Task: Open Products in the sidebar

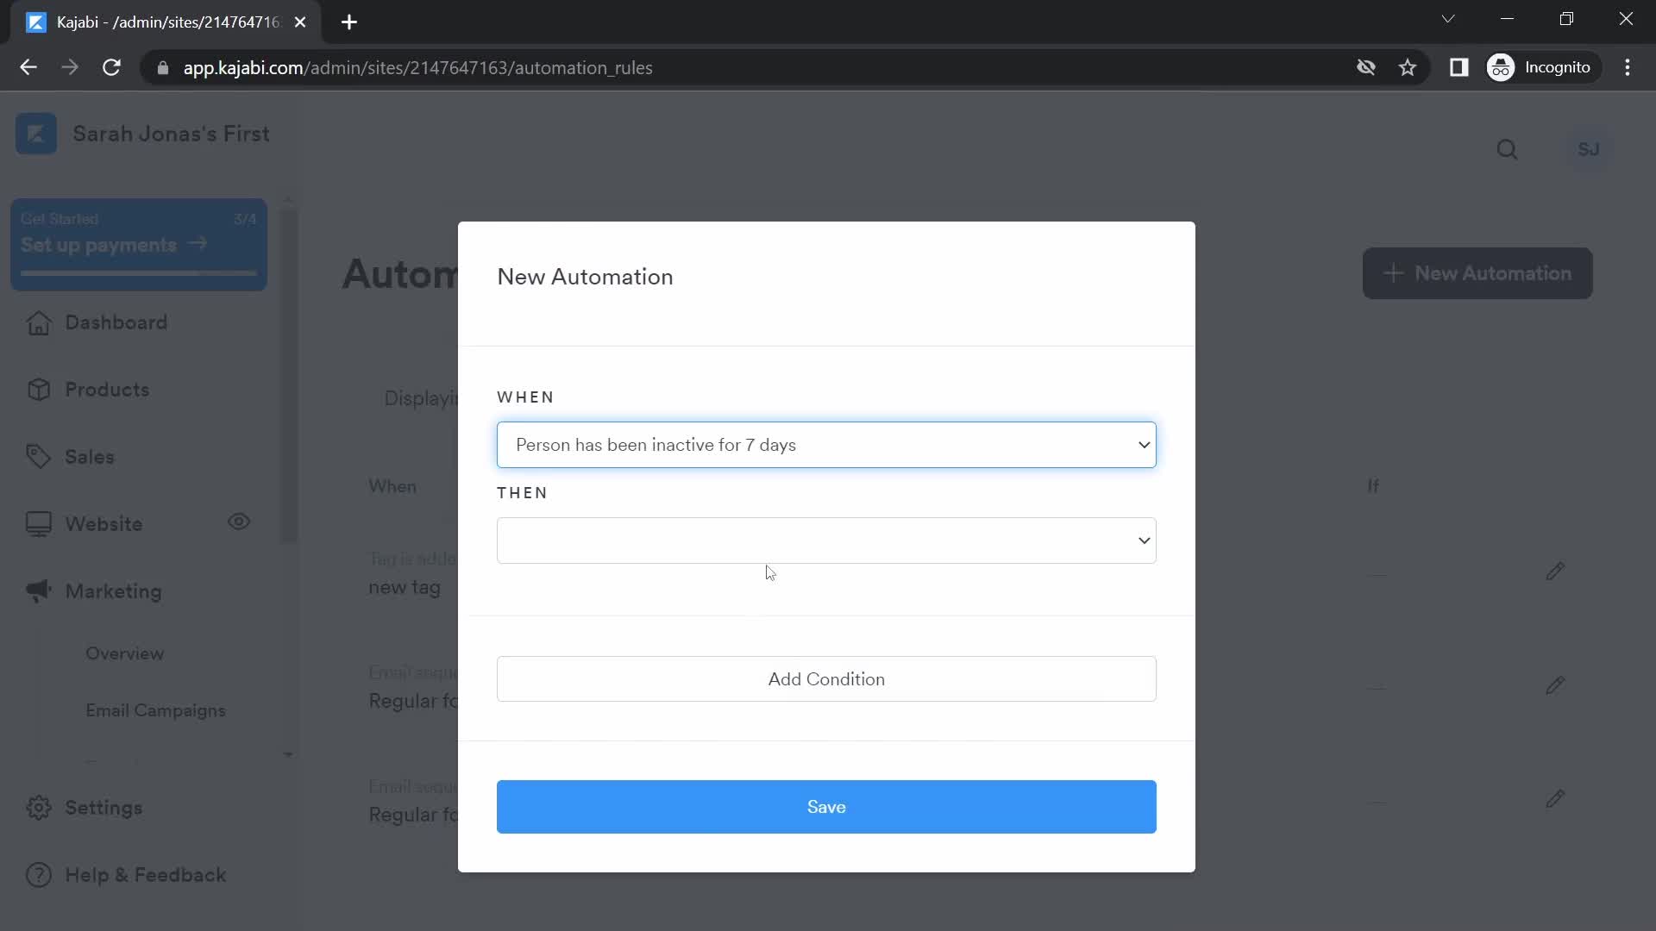Action: [107, 390]
